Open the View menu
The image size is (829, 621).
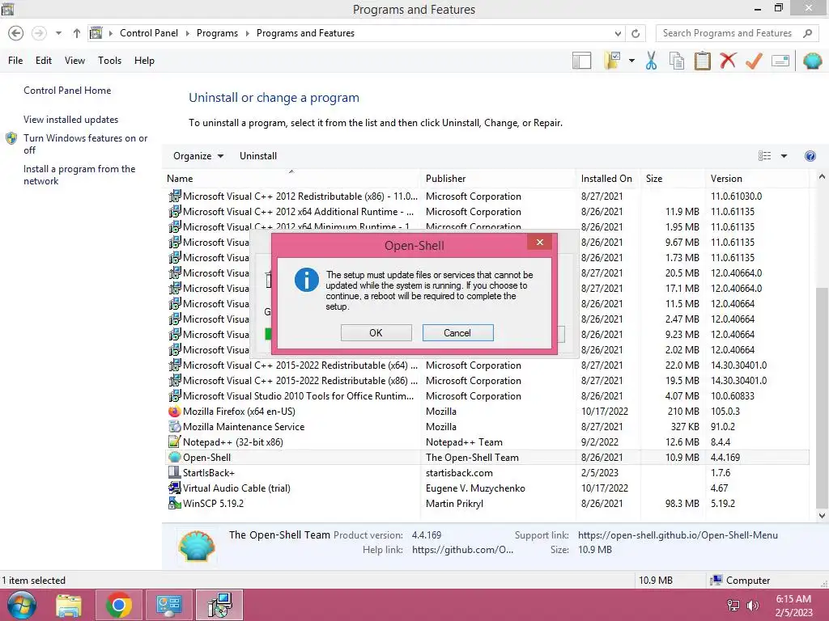click(74, 61)
